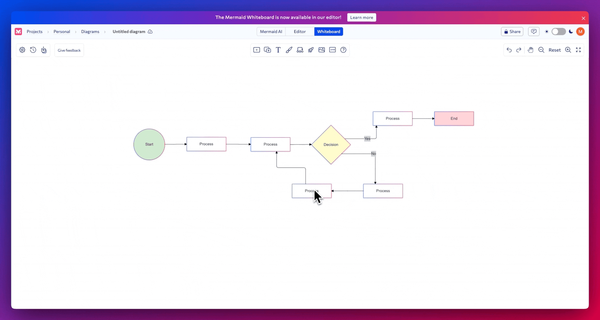600x320 pixels.
Task: Switch to the Mermaid AI tab
Action: click(x=271, y=31)
